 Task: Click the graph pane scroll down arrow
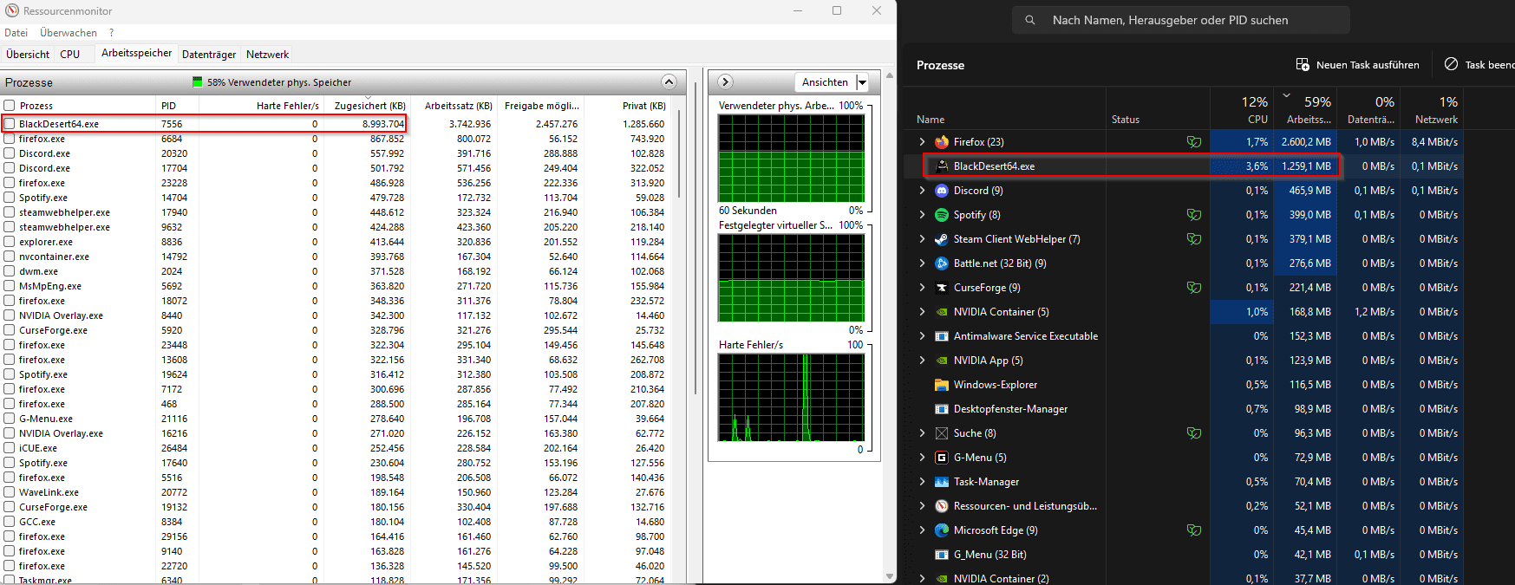click(890, 576)
